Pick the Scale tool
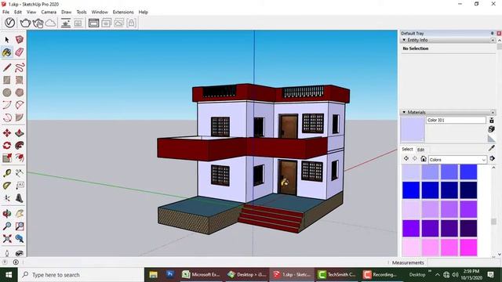This screenshot has width=502, height=282. coord(7,157)
